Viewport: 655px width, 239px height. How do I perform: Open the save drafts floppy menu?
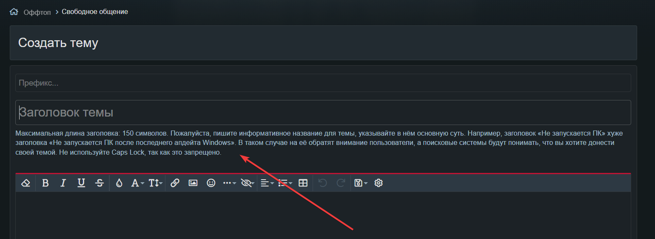pos(359,183)
